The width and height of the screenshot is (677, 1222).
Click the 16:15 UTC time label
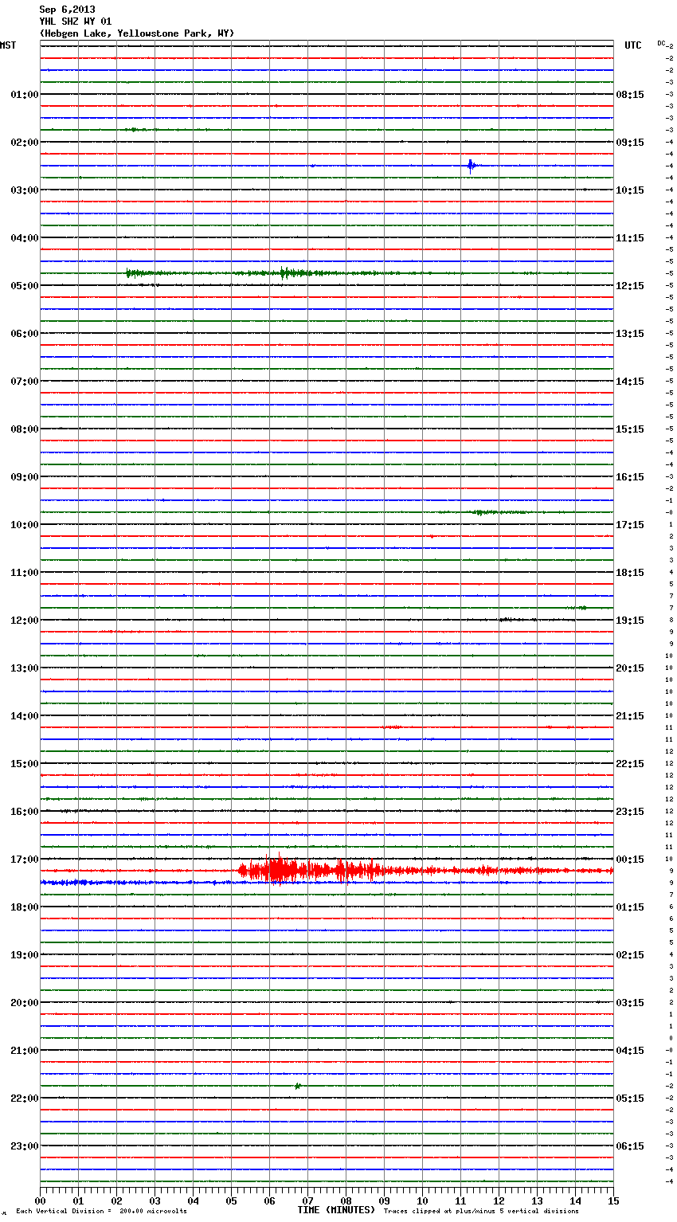pos(630,477)
